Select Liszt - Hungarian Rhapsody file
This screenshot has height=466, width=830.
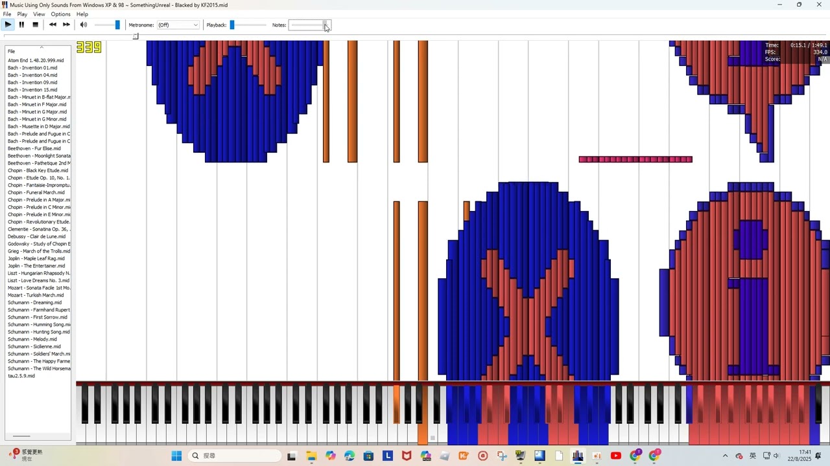coord(39,273)
